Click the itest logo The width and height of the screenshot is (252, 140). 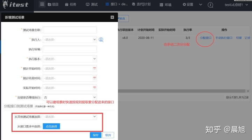pyautogui.click(x=16, y=5)
